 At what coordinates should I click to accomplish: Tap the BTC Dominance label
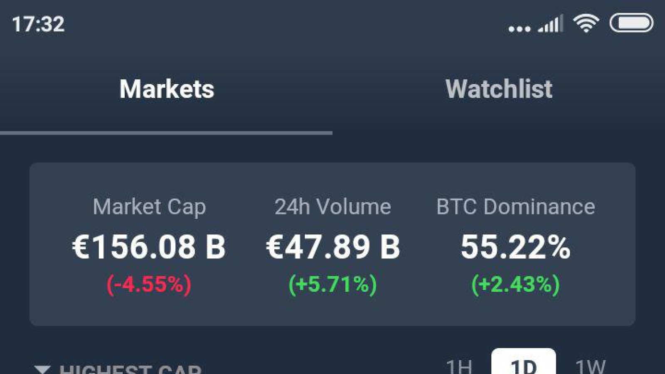click(x=515, y=207)
